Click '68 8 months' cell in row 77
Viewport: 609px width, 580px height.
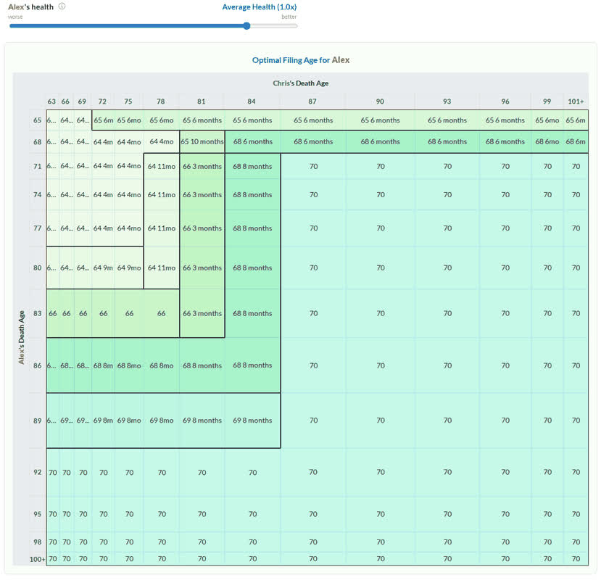[x=252, y=228]
